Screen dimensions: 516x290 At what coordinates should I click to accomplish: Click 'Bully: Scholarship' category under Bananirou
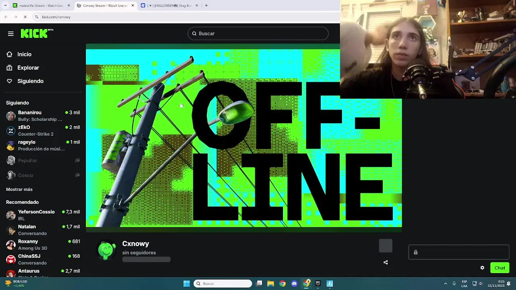(40, 119)
